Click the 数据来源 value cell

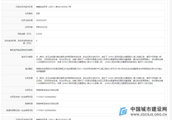coord(100,104)
